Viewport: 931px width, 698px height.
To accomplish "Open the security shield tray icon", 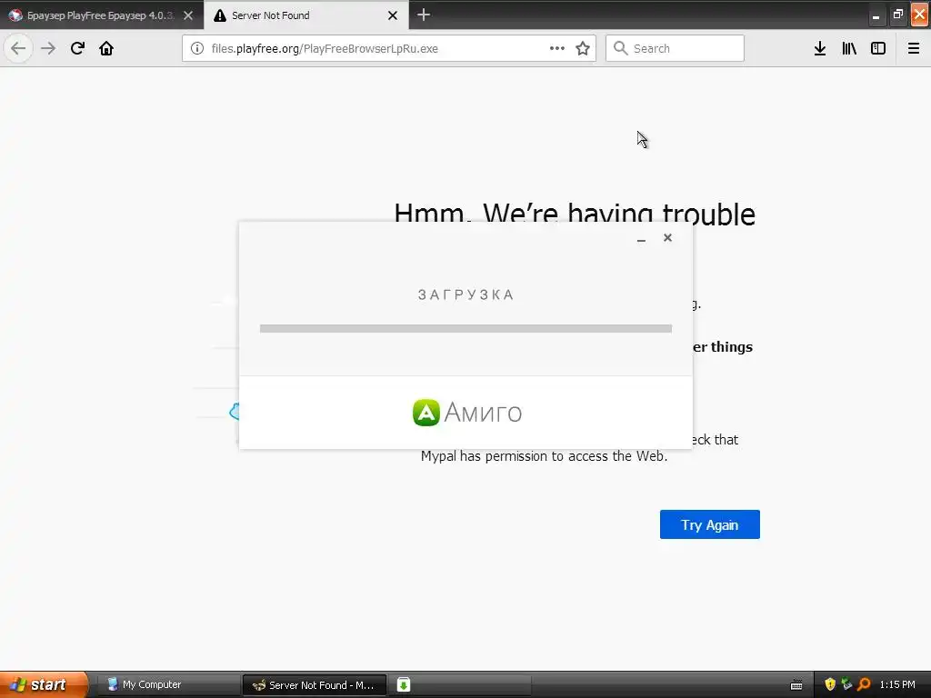I will click(830, 684).
